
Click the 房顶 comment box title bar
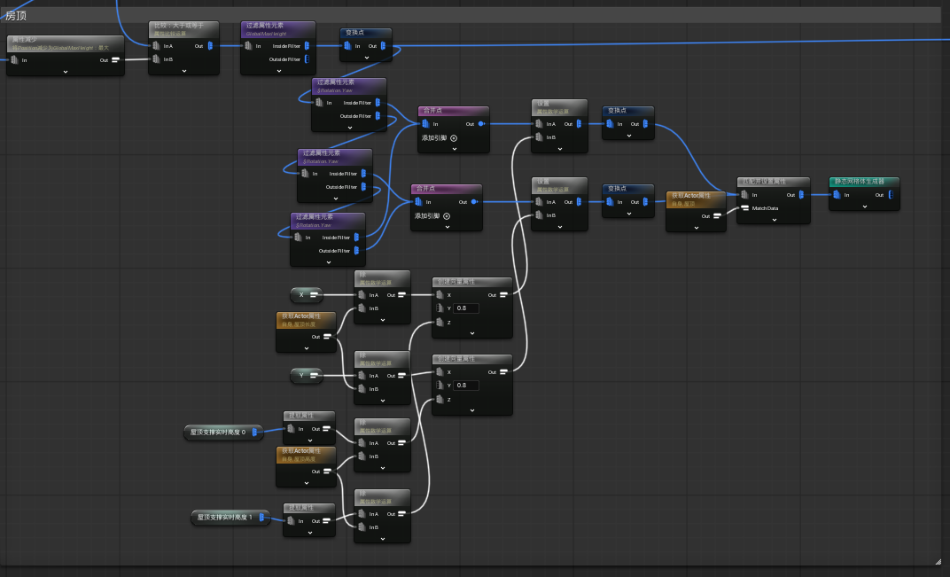click(x=471, y=16)
